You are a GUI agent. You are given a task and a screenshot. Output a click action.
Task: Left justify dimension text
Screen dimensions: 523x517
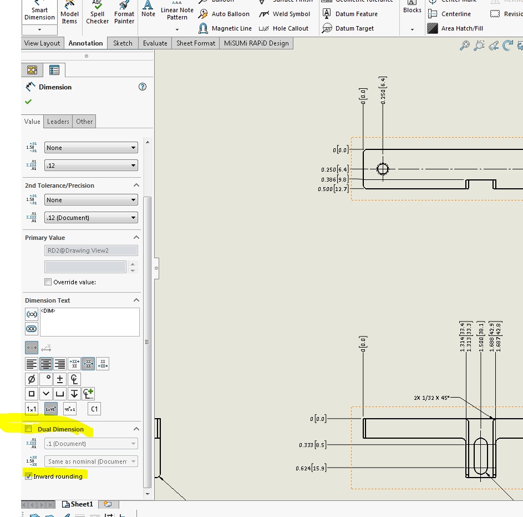tap(32, 364)
